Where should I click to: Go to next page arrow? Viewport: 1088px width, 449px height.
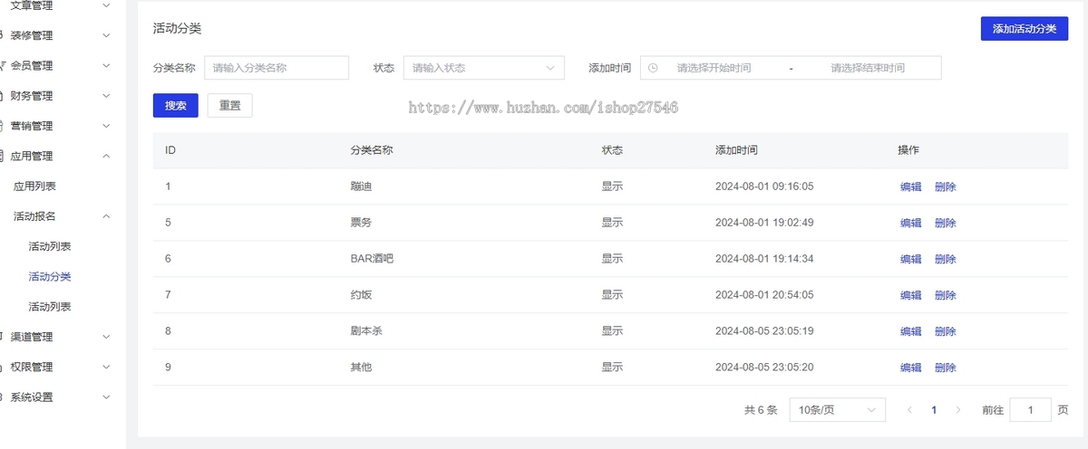coord(958,410)
